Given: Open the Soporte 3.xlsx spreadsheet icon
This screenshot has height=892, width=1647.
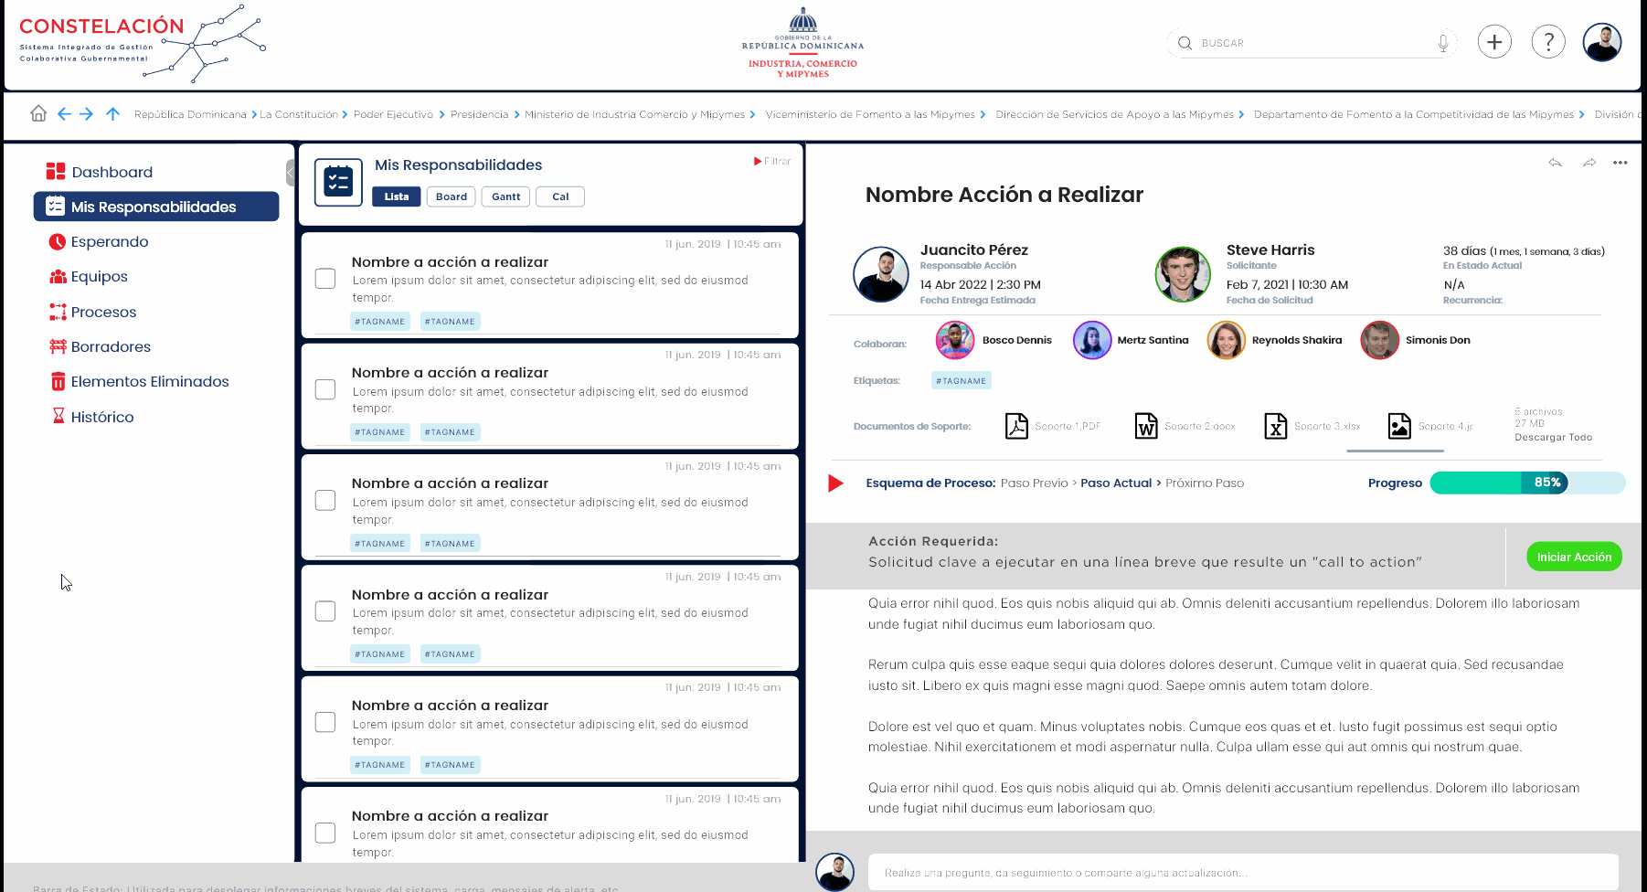Looking at the screenshot, I should [1276, 426].
